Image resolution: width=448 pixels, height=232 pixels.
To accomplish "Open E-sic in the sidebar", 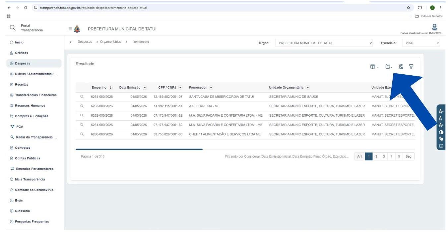I will (33, 201).
